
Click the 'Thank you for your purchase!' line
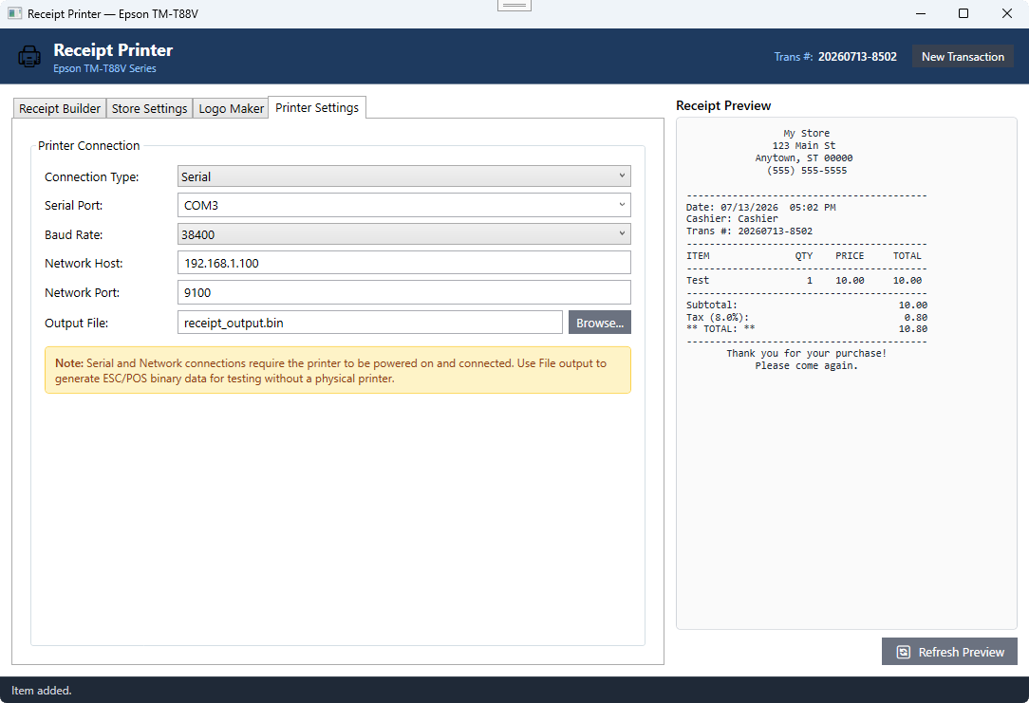point(806,354)
